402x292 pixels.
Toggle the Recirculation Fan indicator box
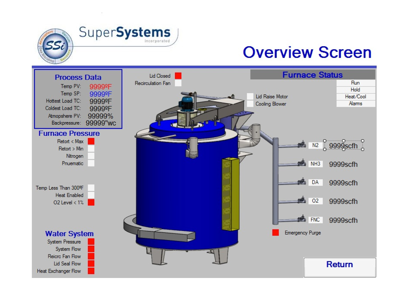pos(178,83)
